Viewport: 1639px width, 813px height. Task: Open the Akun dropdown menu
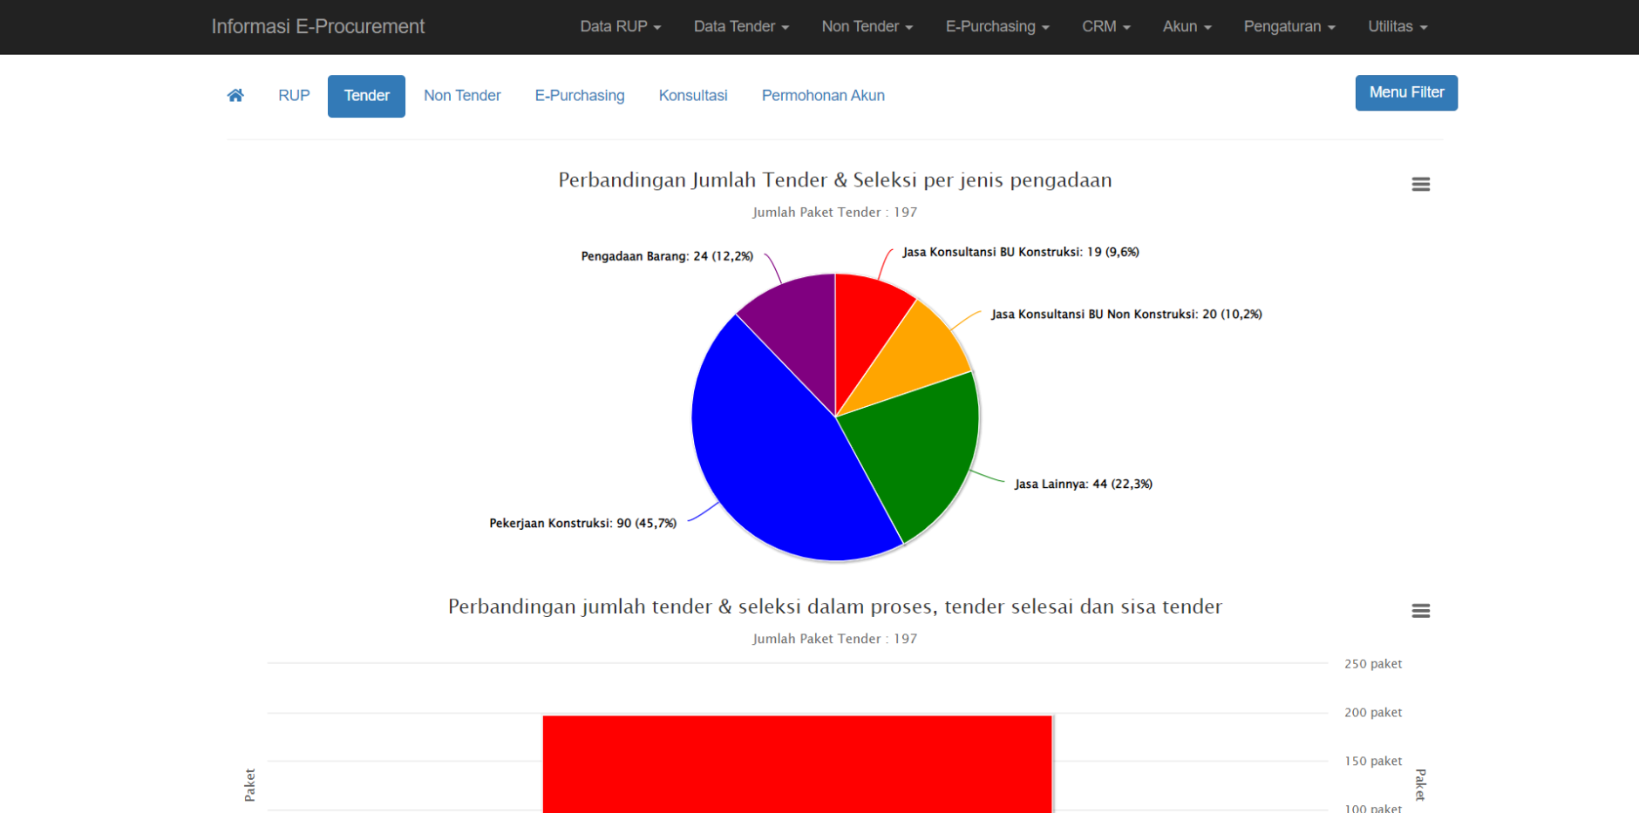pyautogui.click(x=1186, y=26)
